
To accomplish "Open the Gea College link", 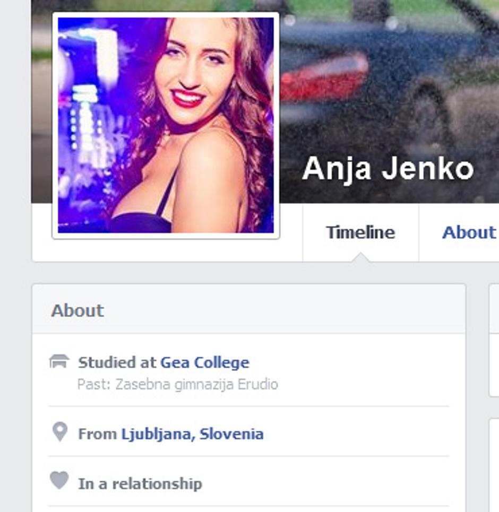I will [204, 362].
